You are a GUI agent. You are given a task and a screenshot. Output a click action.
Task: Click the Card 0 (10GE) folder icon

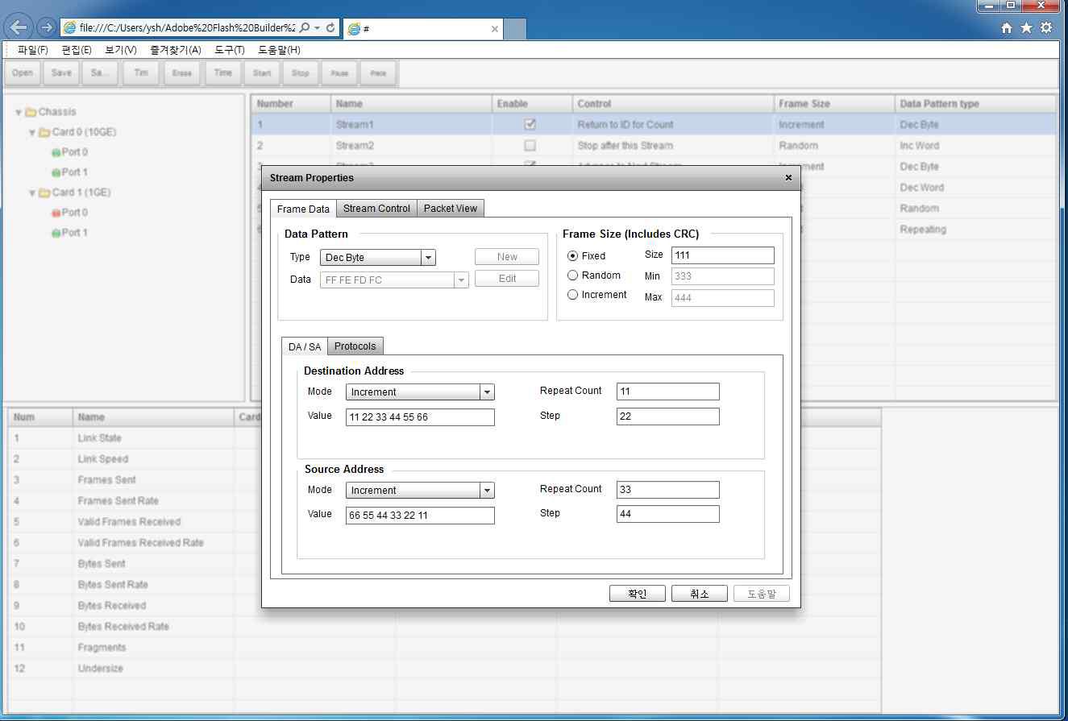coord(44,132)
